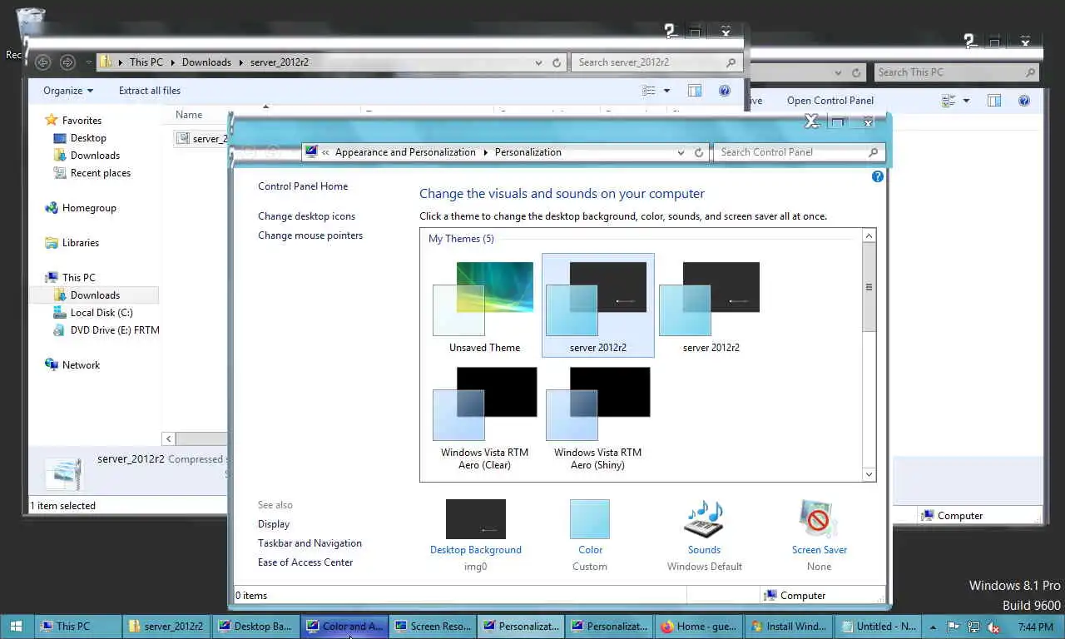The height and width of the screenshot is (639, 1065).
Task: Click Search server_2012r2 field
Action: (656, 62)
